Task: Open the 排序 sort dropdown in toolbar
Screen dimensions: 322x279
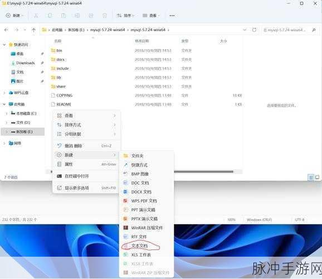Action: pos(125,16)
